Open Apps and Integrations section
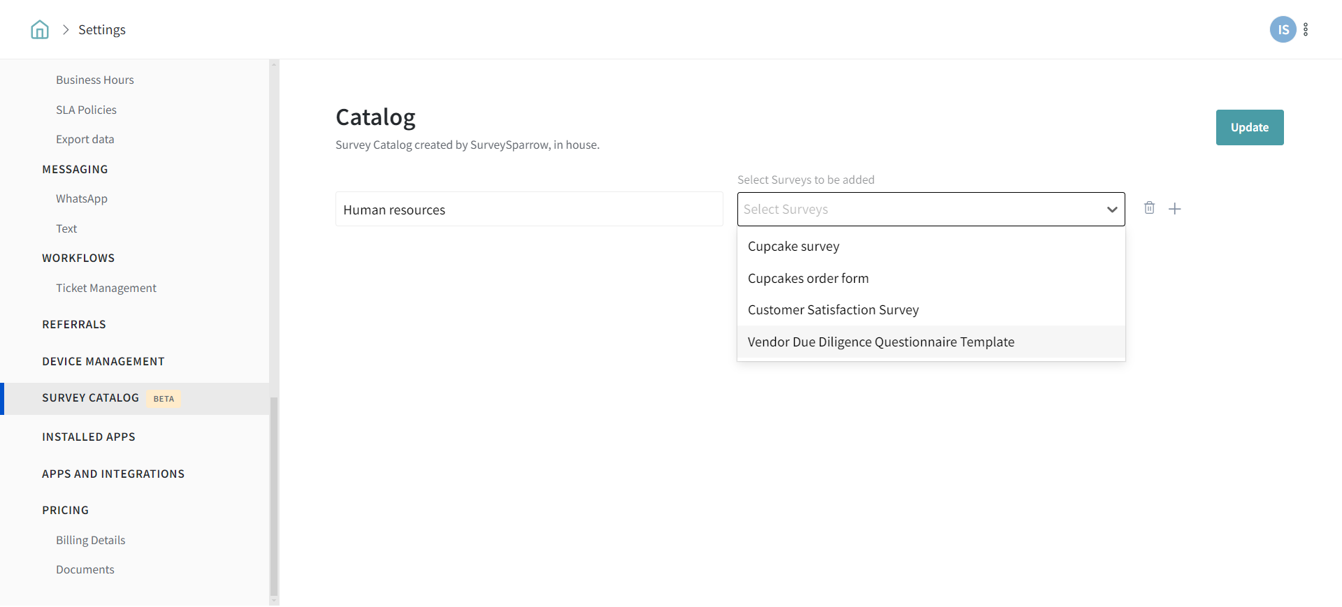The width and height of the screenshot is (1342, 607). [x=113, y=474]
